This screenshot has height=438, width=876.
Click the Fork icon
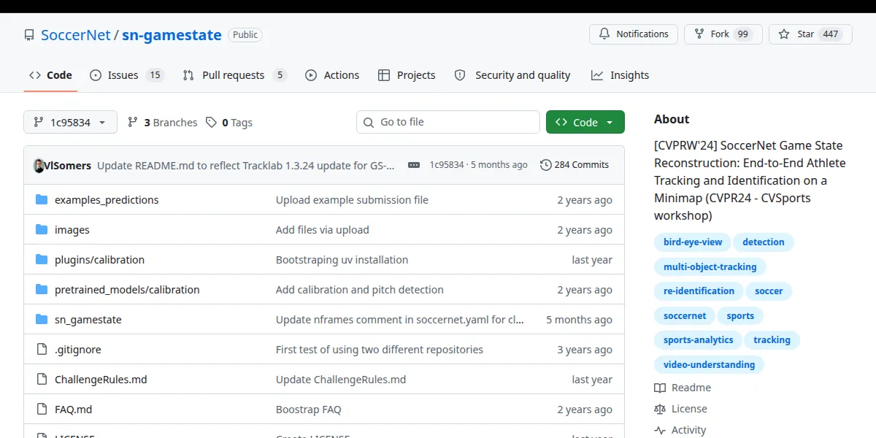[x=699, y=34]
